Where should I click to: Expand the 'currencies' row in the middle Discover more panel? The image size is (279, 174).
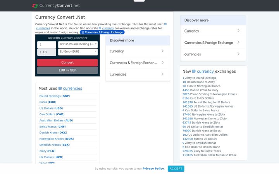pyautogui.click(x=138, y=74)
